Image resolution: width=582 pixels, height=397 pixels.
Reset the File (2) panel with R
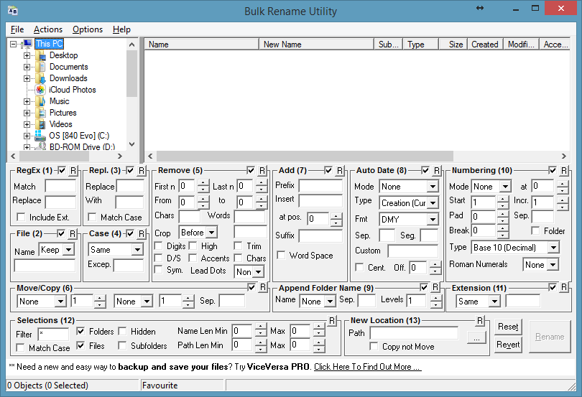coord(73,234)
